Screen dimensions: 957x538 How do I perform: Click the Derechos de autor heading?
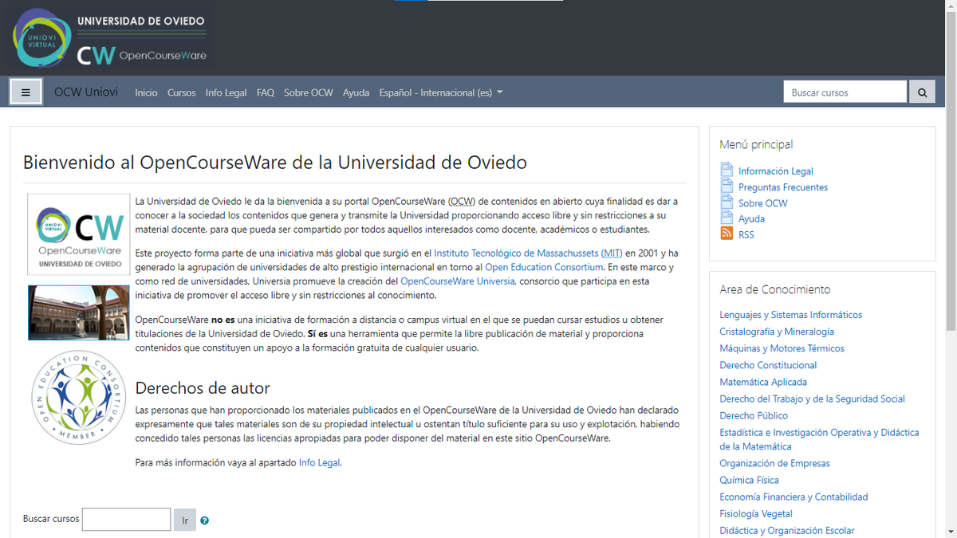(203, 388)
